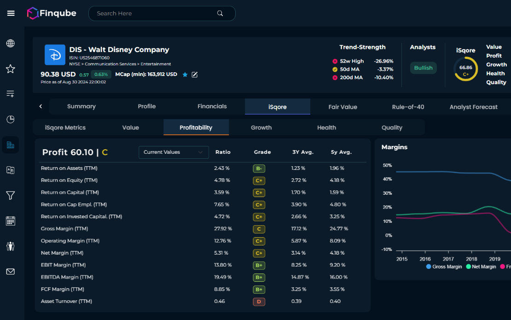
Task: Click the Value iSqore category link
Action: click(x=494, y=47)
